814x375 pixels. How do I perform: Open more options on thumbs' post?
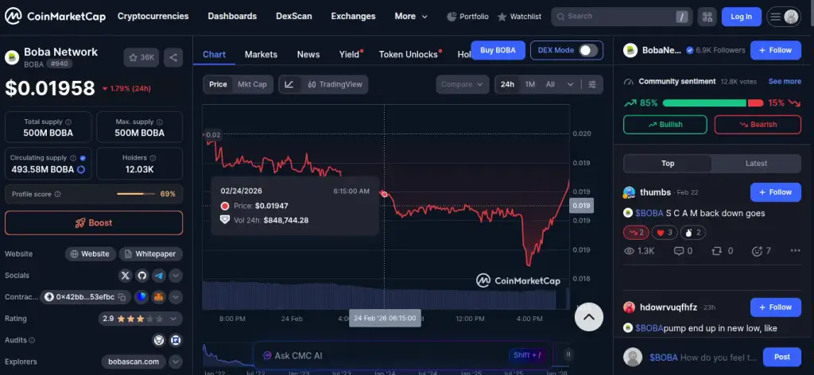coord(795,251)
